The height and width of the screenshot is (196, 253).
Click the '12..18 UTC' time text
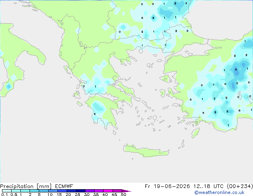point(208,186)
